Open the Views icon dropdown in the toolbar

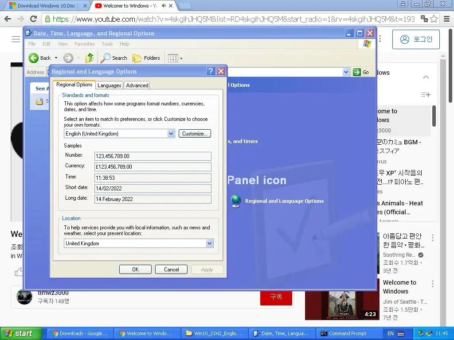coord(175,58)
